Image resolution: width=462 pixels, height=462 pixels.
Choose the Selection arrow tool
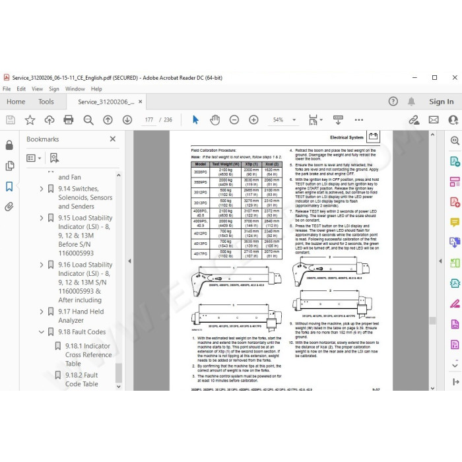pyautogui.click(x=195, y=119)
